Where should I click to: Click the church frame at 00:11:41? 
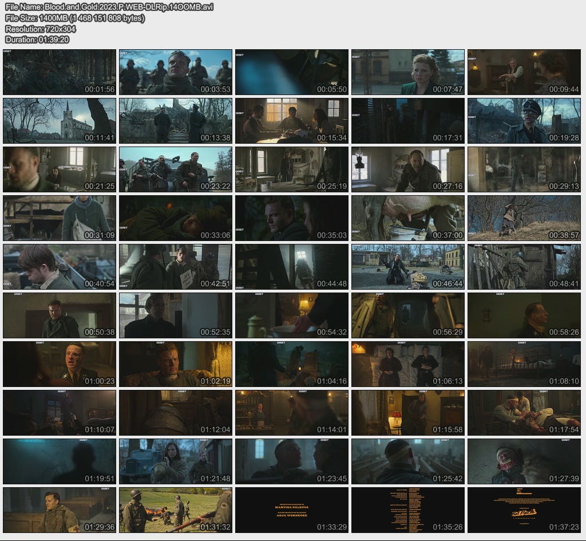tap(60, 121)
